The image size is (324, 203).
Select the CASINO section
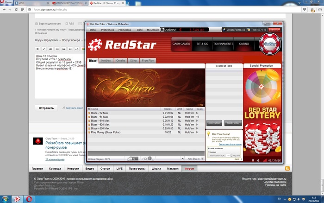244,44
